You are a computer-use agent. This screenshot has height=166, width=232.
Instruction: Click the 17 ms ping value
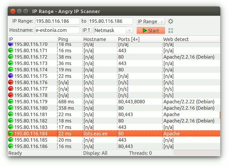click(x=65, y=127)
